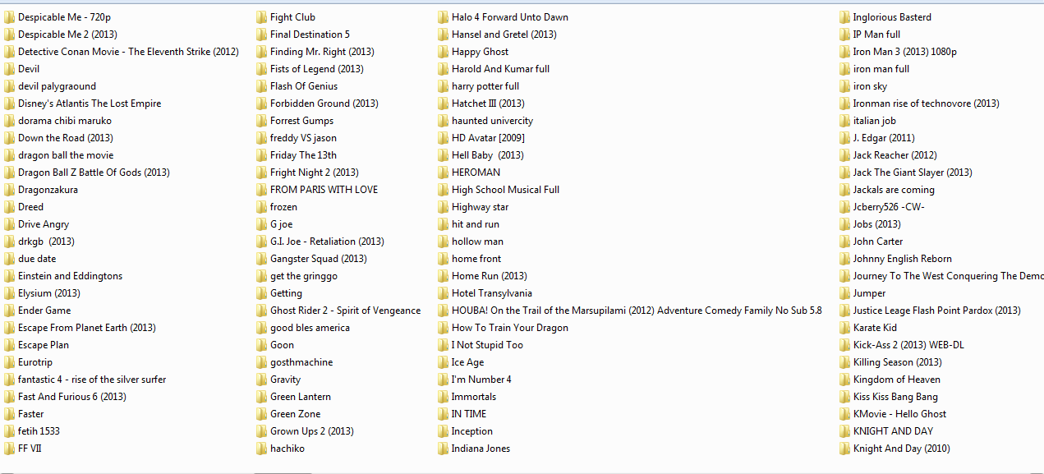The image size is (1044, 474).
Task: Click the Detective Conan Movie folder icon
Action: point(9,52)
